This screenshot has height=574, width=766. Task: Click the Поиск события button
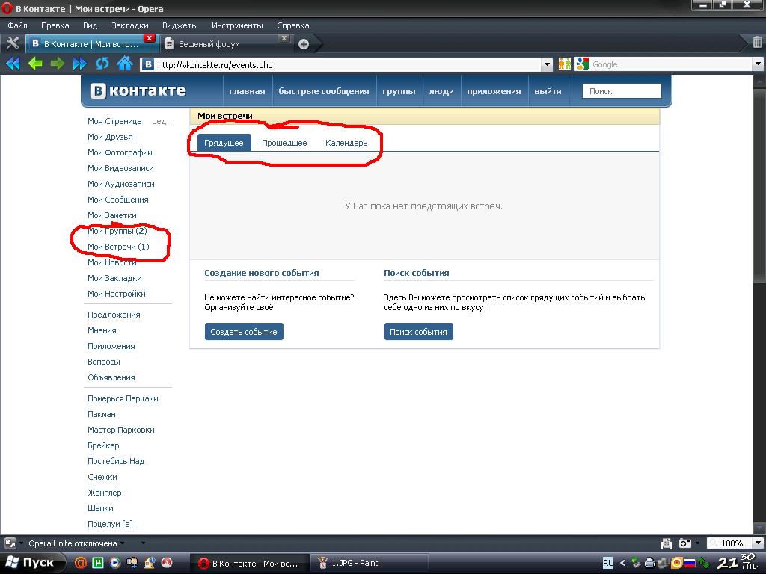click(x=419, y=331)
